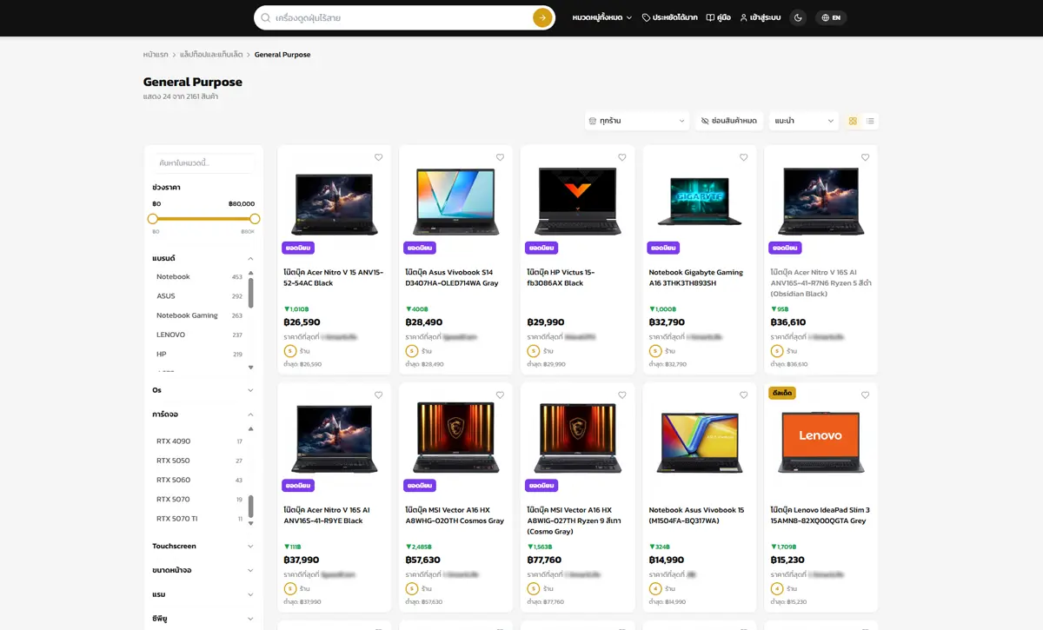Favorite the Acer Nitro V 15 ANV15-52-54AC
Image resolution: width=1043 pixels, height=630 pixels.
(x=378, y=157)
